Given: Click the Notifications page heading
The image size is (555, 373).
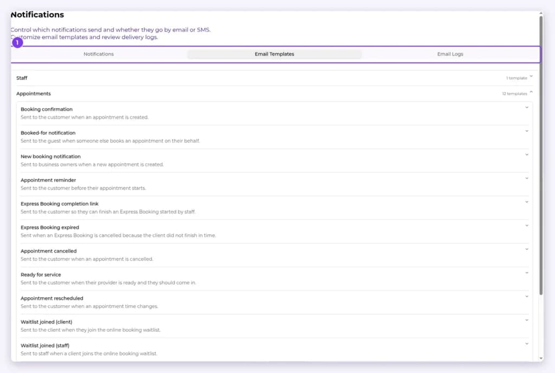Looking at the screenshot, I should [37, 15].
